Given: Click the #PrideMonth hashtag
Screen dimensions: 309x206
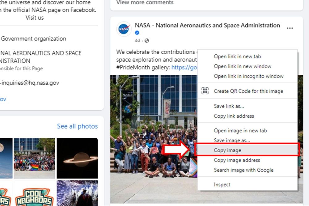Looking at the screenshot, I should tap(133, 67).
